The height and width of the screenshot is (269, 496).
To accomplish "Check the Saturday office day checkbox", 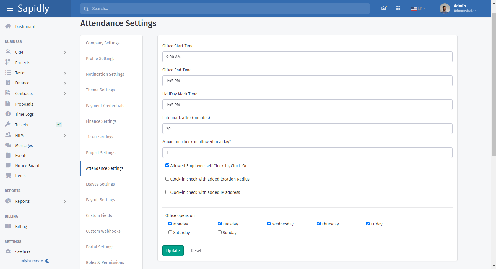I will [x=170, y=232].
